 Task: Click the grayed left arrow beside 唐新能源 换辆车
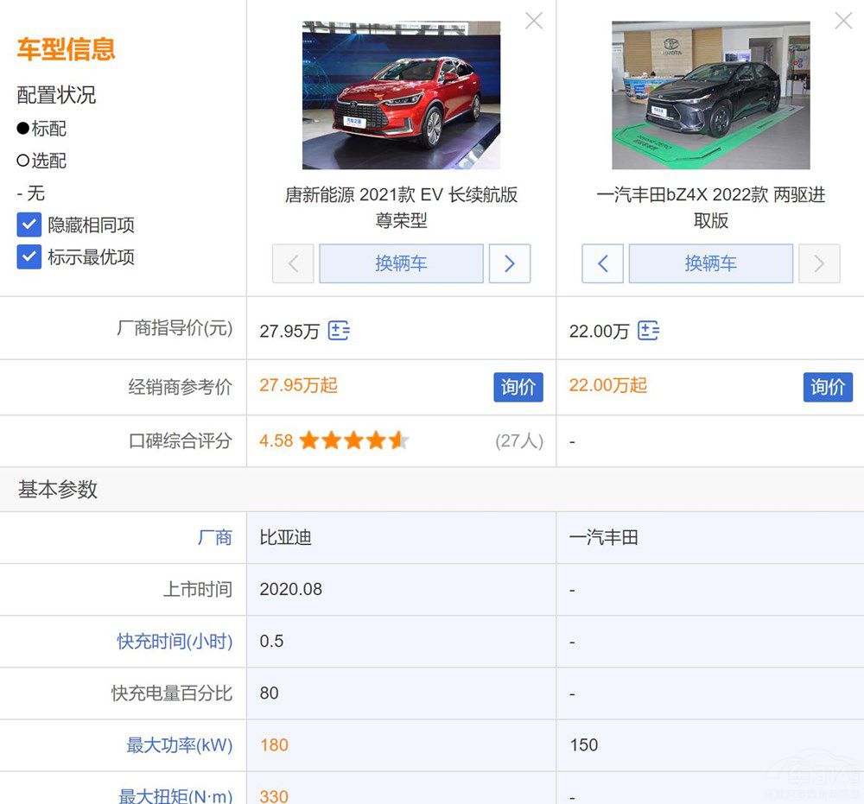click(x=293, y=263)
